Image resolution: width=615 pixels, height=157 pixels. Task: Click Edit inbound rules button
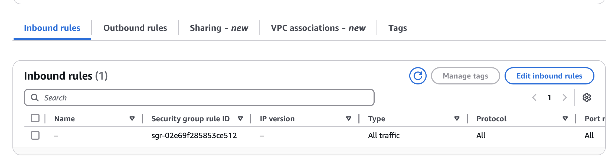549,76
